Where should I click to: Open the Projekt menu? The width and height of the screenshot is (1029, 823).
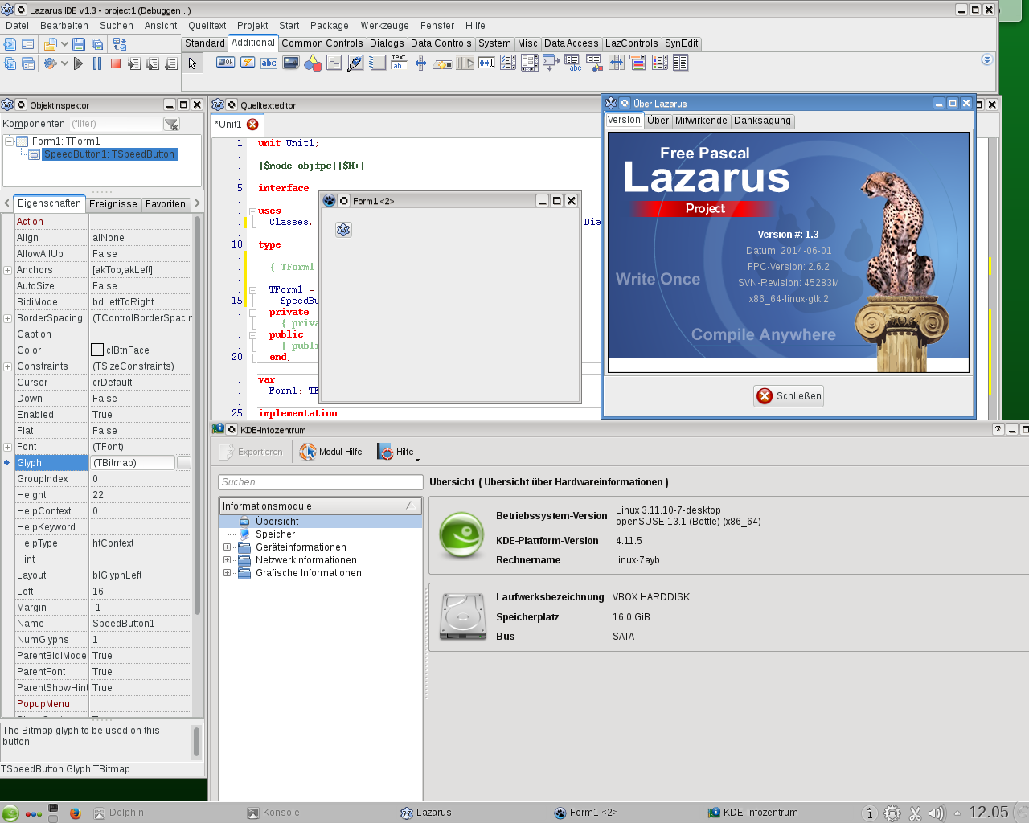[252, 26]
